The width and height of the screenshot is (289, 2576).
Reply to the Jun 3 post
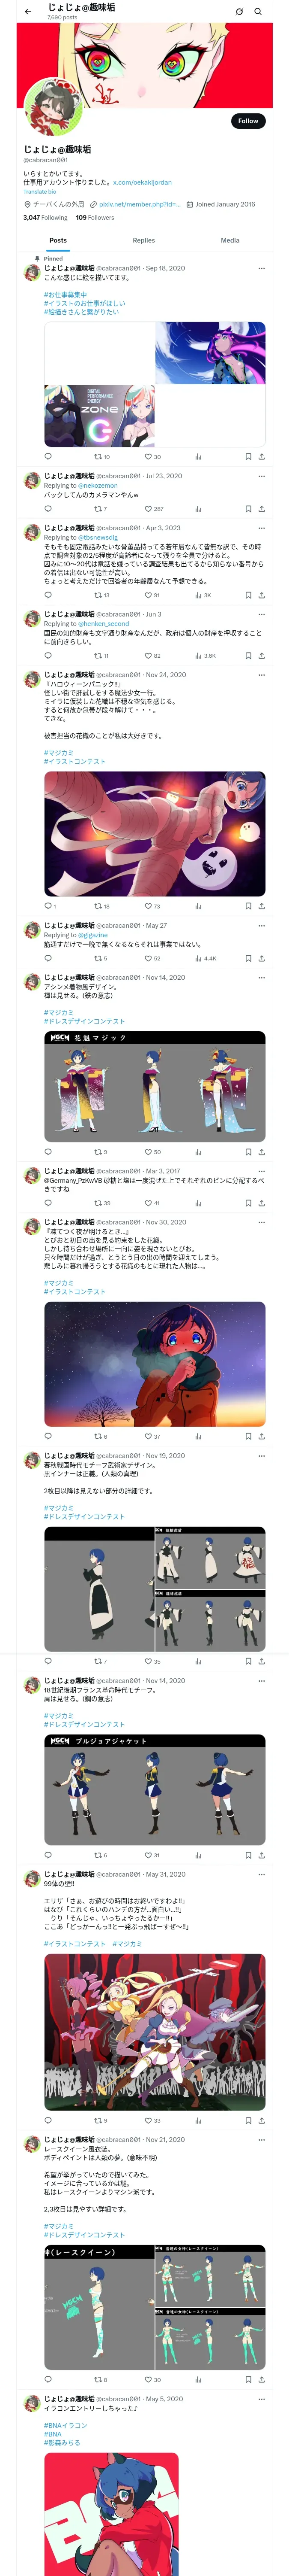click(x=48, y=656)
